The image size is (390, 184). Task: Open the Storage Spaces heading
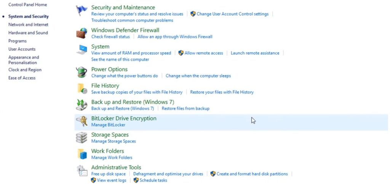point(110,135)
